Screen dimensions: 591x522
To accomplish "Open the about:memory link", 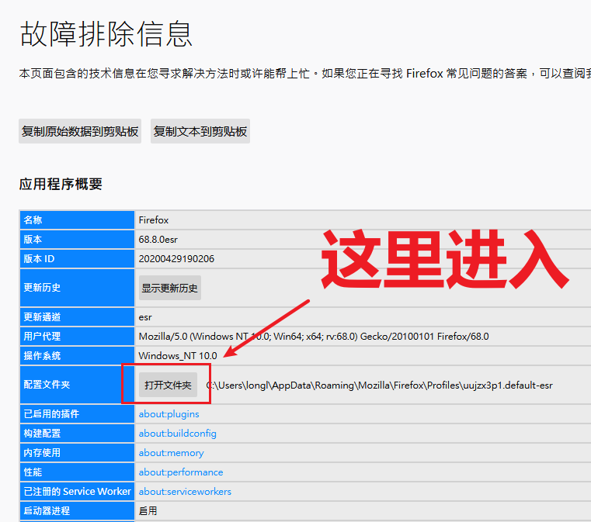I will (171, 453).
